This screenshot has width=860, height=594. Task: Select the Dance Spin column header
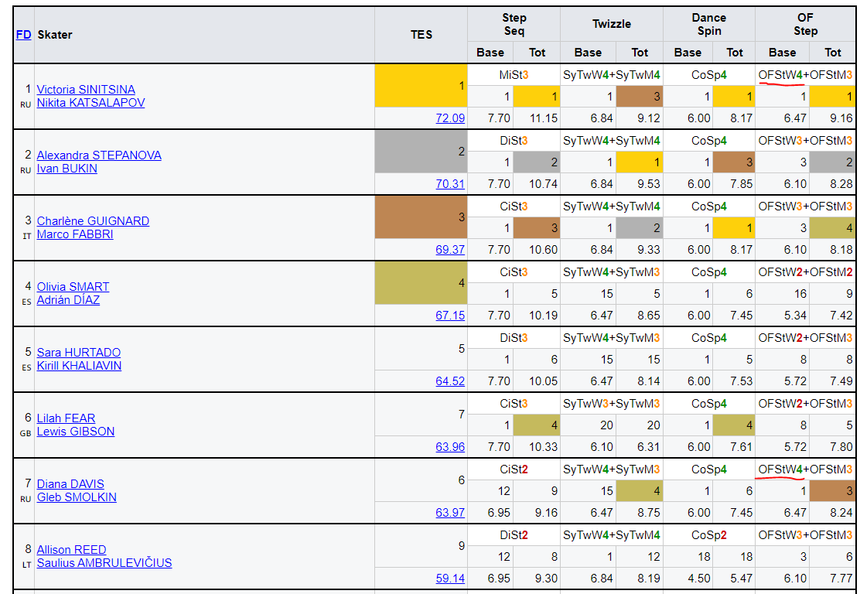tap(708, 24)
